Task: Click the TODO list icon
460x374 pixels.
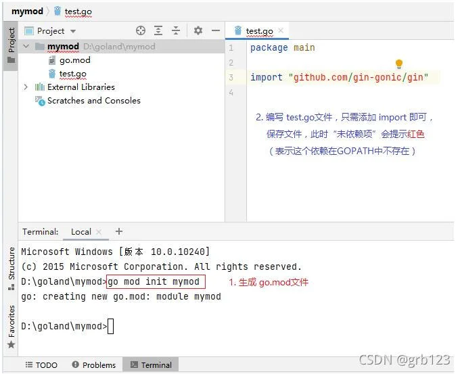Action: pyautogui.click(x=28, y=365)
